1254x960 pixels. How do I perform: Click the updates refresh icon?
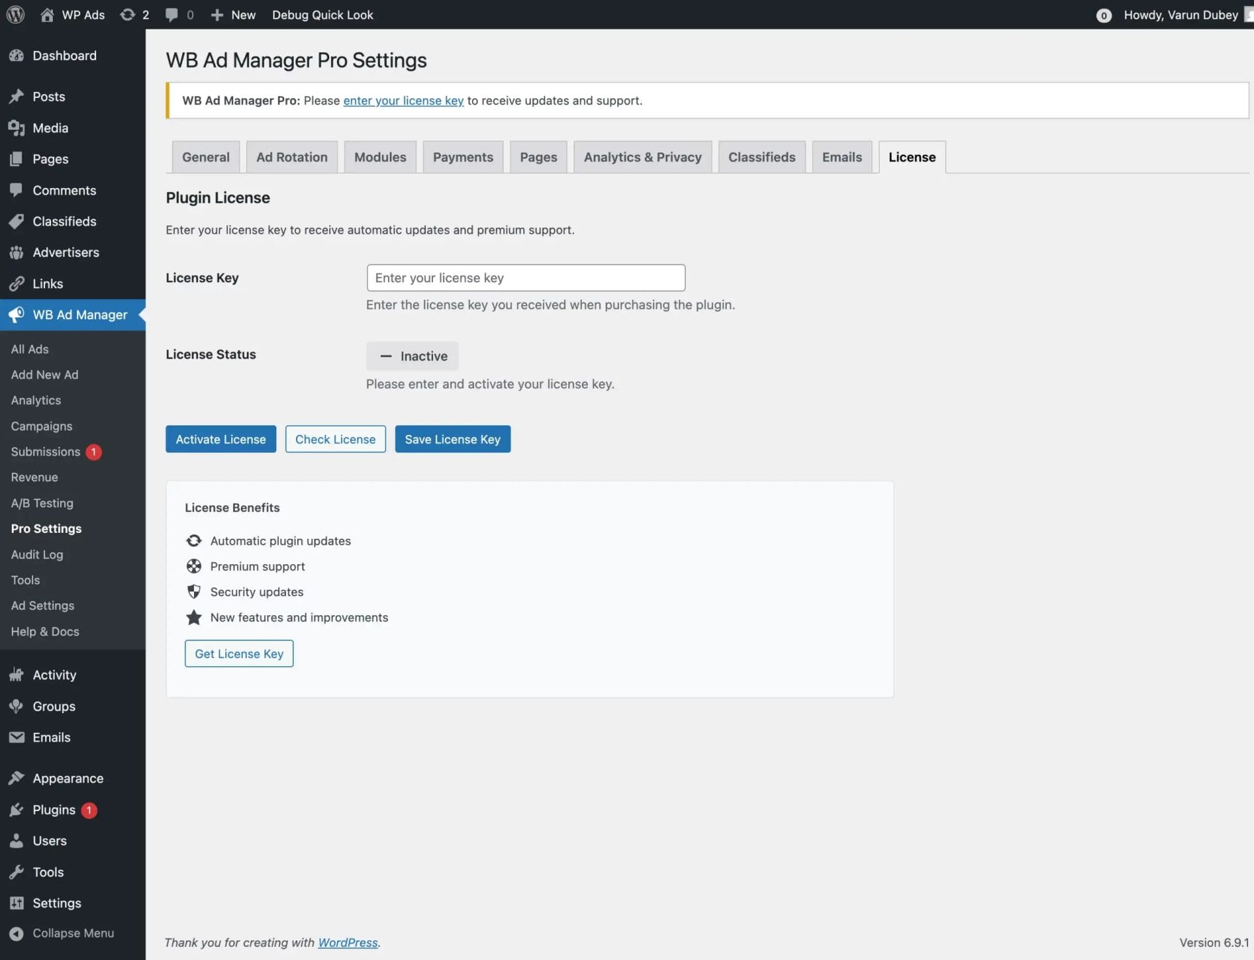tap(127, 14)
